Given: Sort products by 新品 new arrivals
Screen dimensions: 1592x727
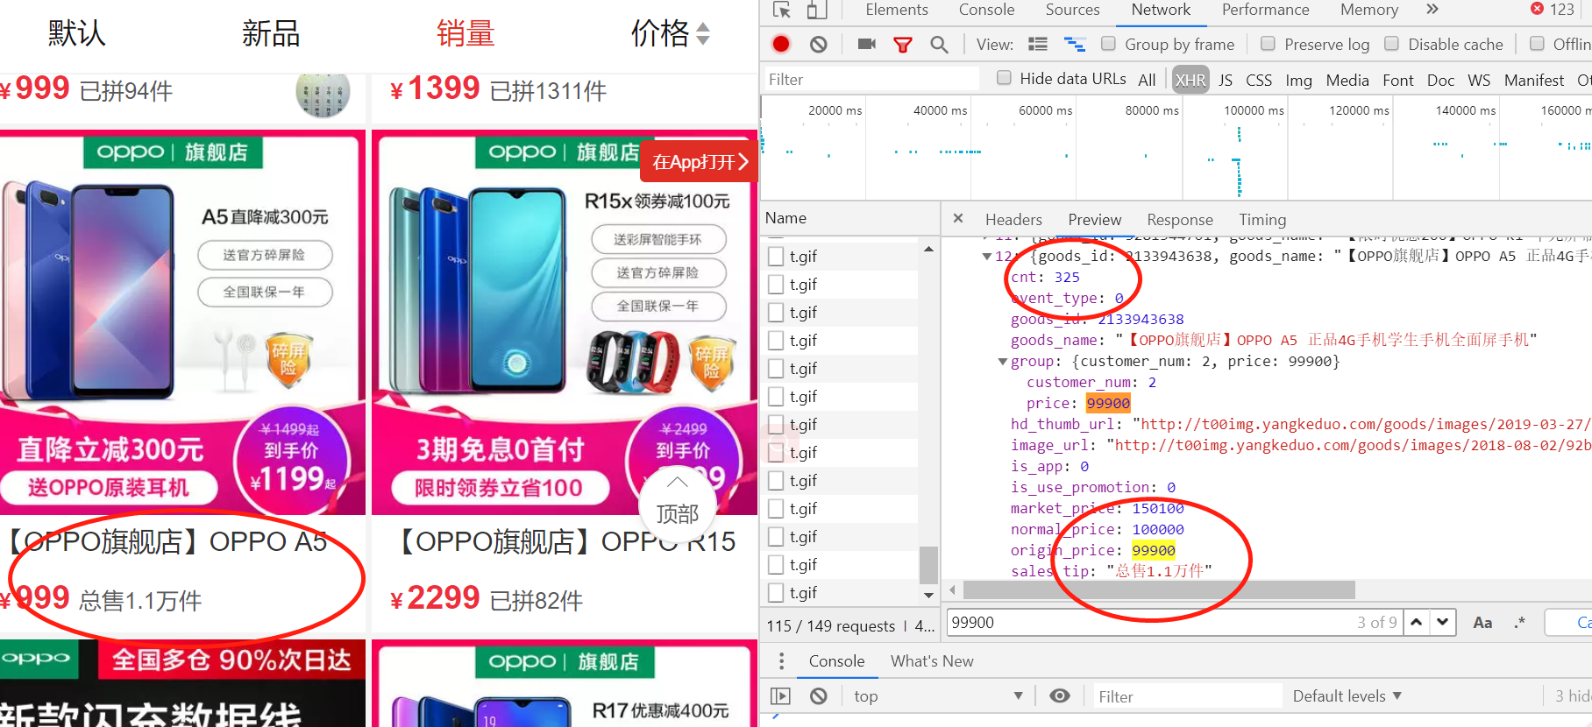Looking at the screenshot, I should coord(271,33).
